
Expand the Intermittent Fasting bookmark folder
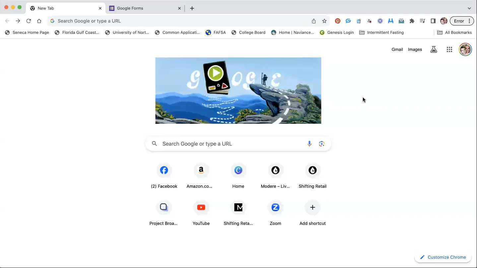(x=381, y=33)
